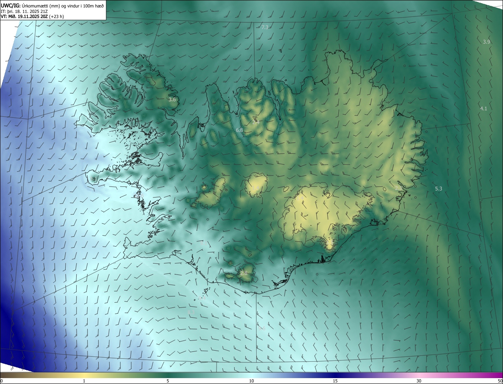Click the 3.9 value label
Screen dimensions: 503x384
(x=486, y=42)
